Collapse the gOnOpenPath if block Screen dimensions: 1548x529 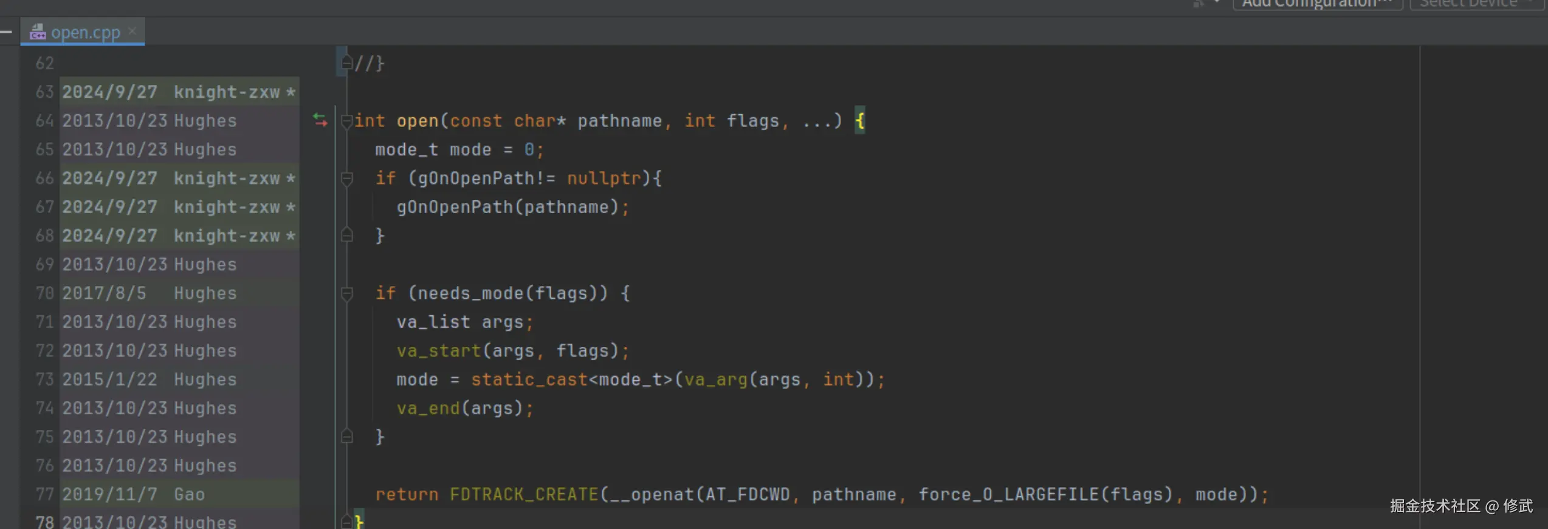coord(347,179)
